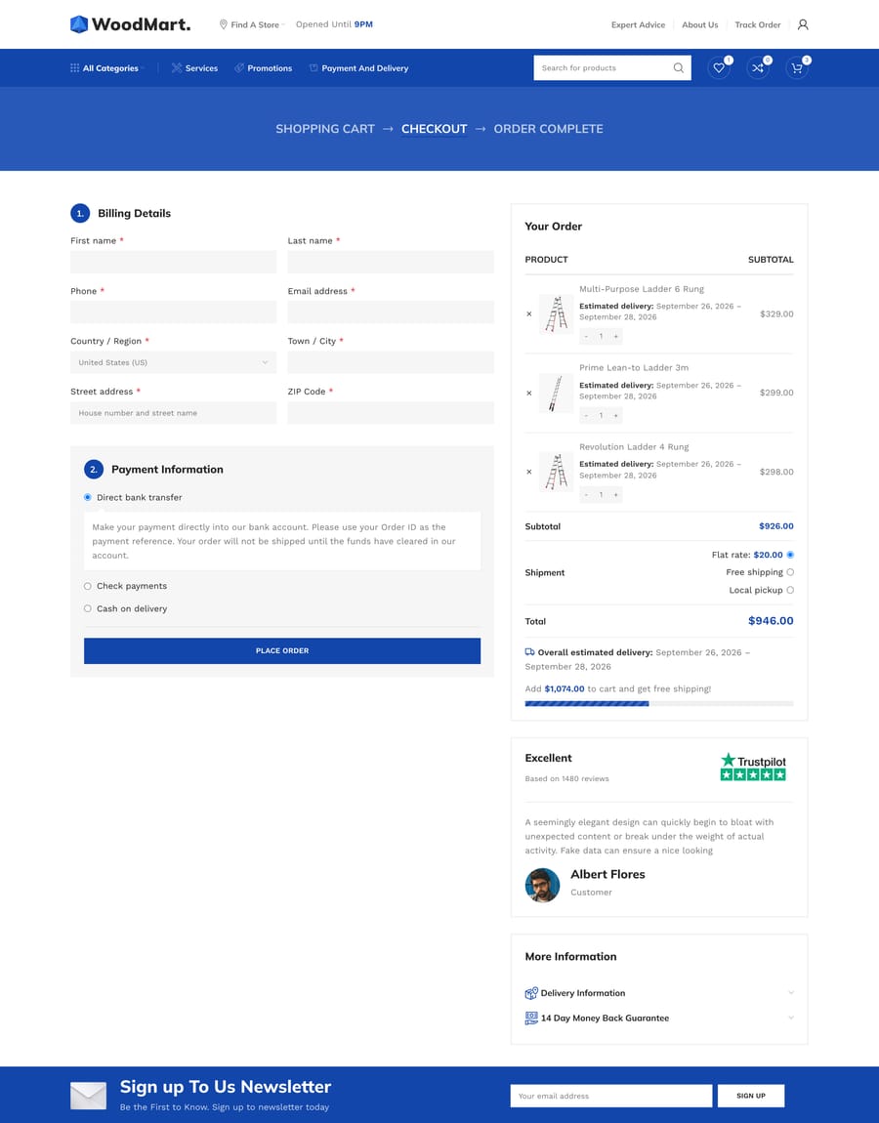Click the First name field

coord(174,262)
